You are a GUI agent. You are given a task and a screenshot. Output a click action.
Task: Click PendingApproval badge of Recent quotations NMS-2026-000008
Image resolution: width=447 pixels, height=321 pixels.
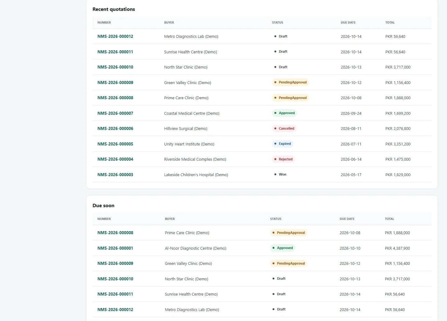[x=291, y=98]
